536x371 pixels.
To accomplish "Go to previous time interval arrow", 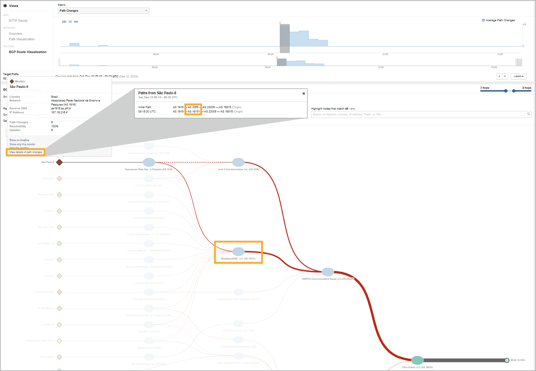I will pos(499,76).
